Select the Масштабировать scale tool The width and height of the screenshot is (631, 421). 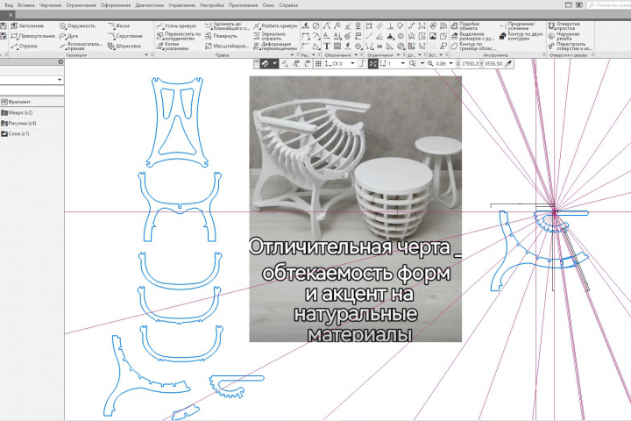[x=227, y=46]
